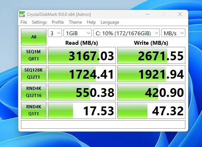The height and width of the screenshot is (147, 202).
Task: Minimize the CrystalDiskMark window
Action: [x=148, y=14]
